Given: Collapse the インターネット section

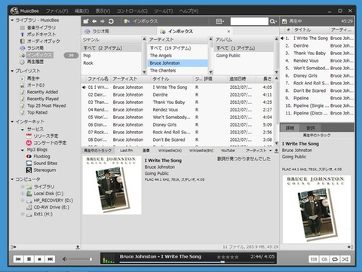Looking at the screenshot, I should pos(12,121).
